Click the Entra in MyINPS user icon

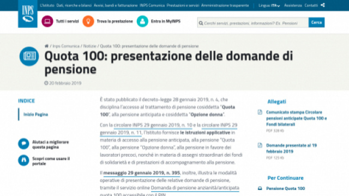142,21
